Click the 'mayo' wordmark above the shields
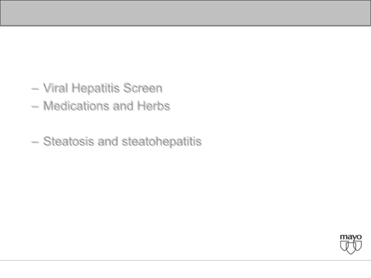The width and height of the screenshot is (371, 278). pyautogui.click(x=351, y=237)
